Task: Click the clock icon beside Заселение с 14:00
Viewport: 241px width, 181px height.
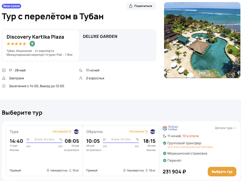Action: pyautogui.click(x=4, y=86)
